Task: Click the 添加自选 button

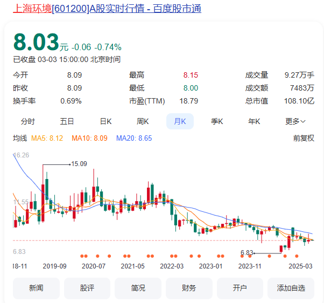Action: (291, 288)
